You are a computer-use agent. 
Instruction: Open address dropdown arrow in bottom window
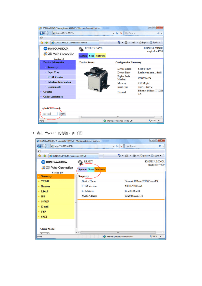(114, 146)
